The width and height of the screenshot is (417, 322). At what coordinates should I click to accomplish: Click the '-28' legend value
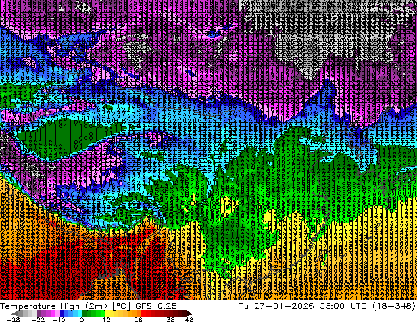13,319
